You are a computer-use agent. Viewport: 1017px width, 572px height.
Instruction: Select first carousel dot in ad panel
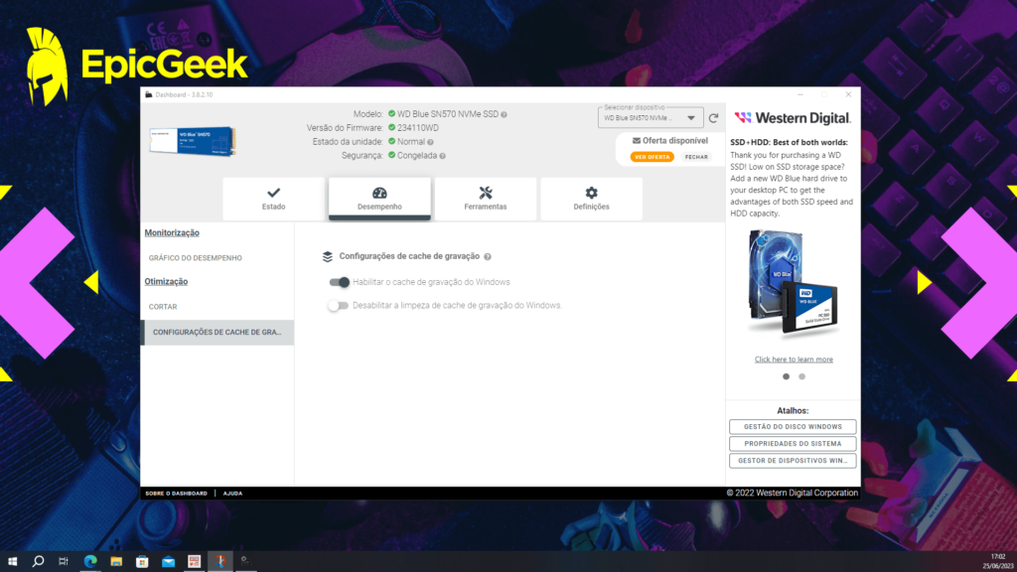[x=787, y=376]
